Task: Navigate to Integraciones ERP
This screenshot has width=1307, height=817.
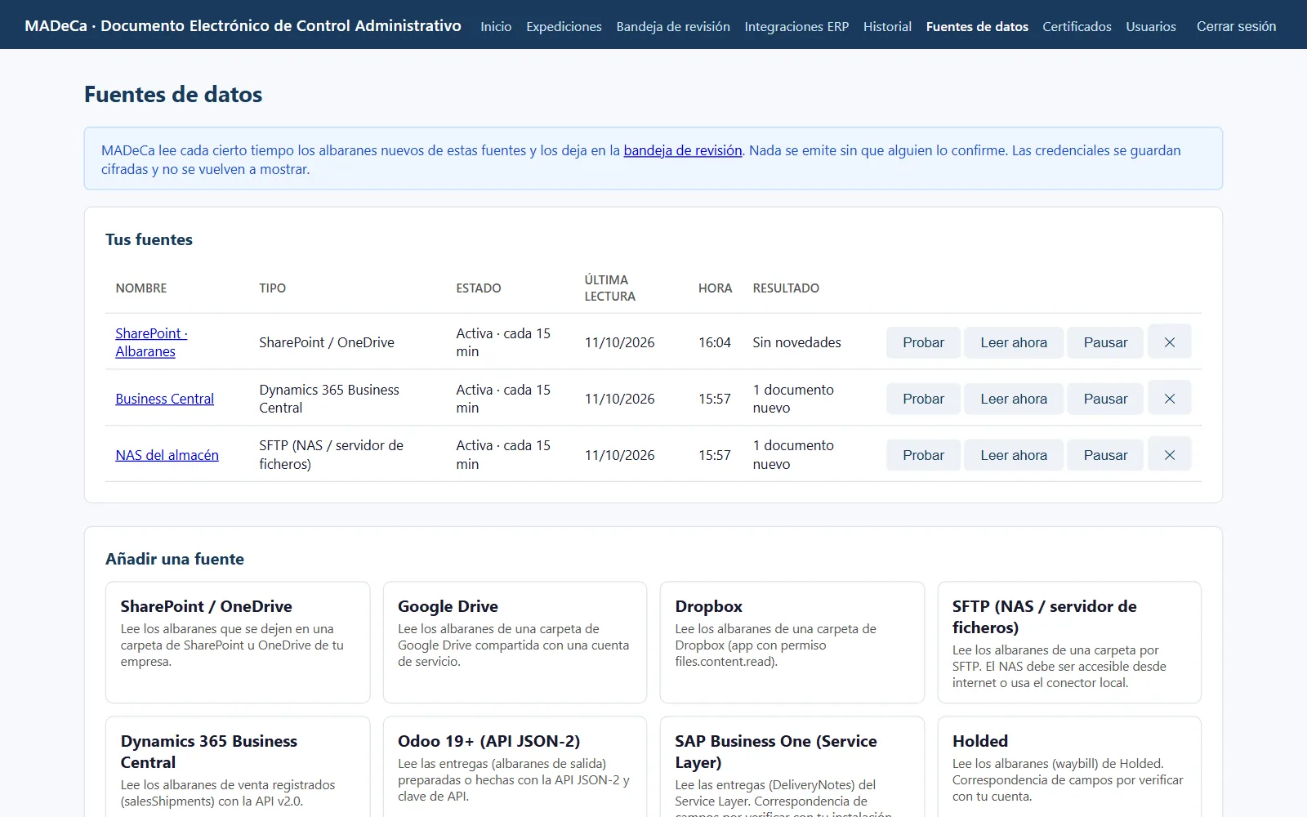Action: [x=796, y=26]
